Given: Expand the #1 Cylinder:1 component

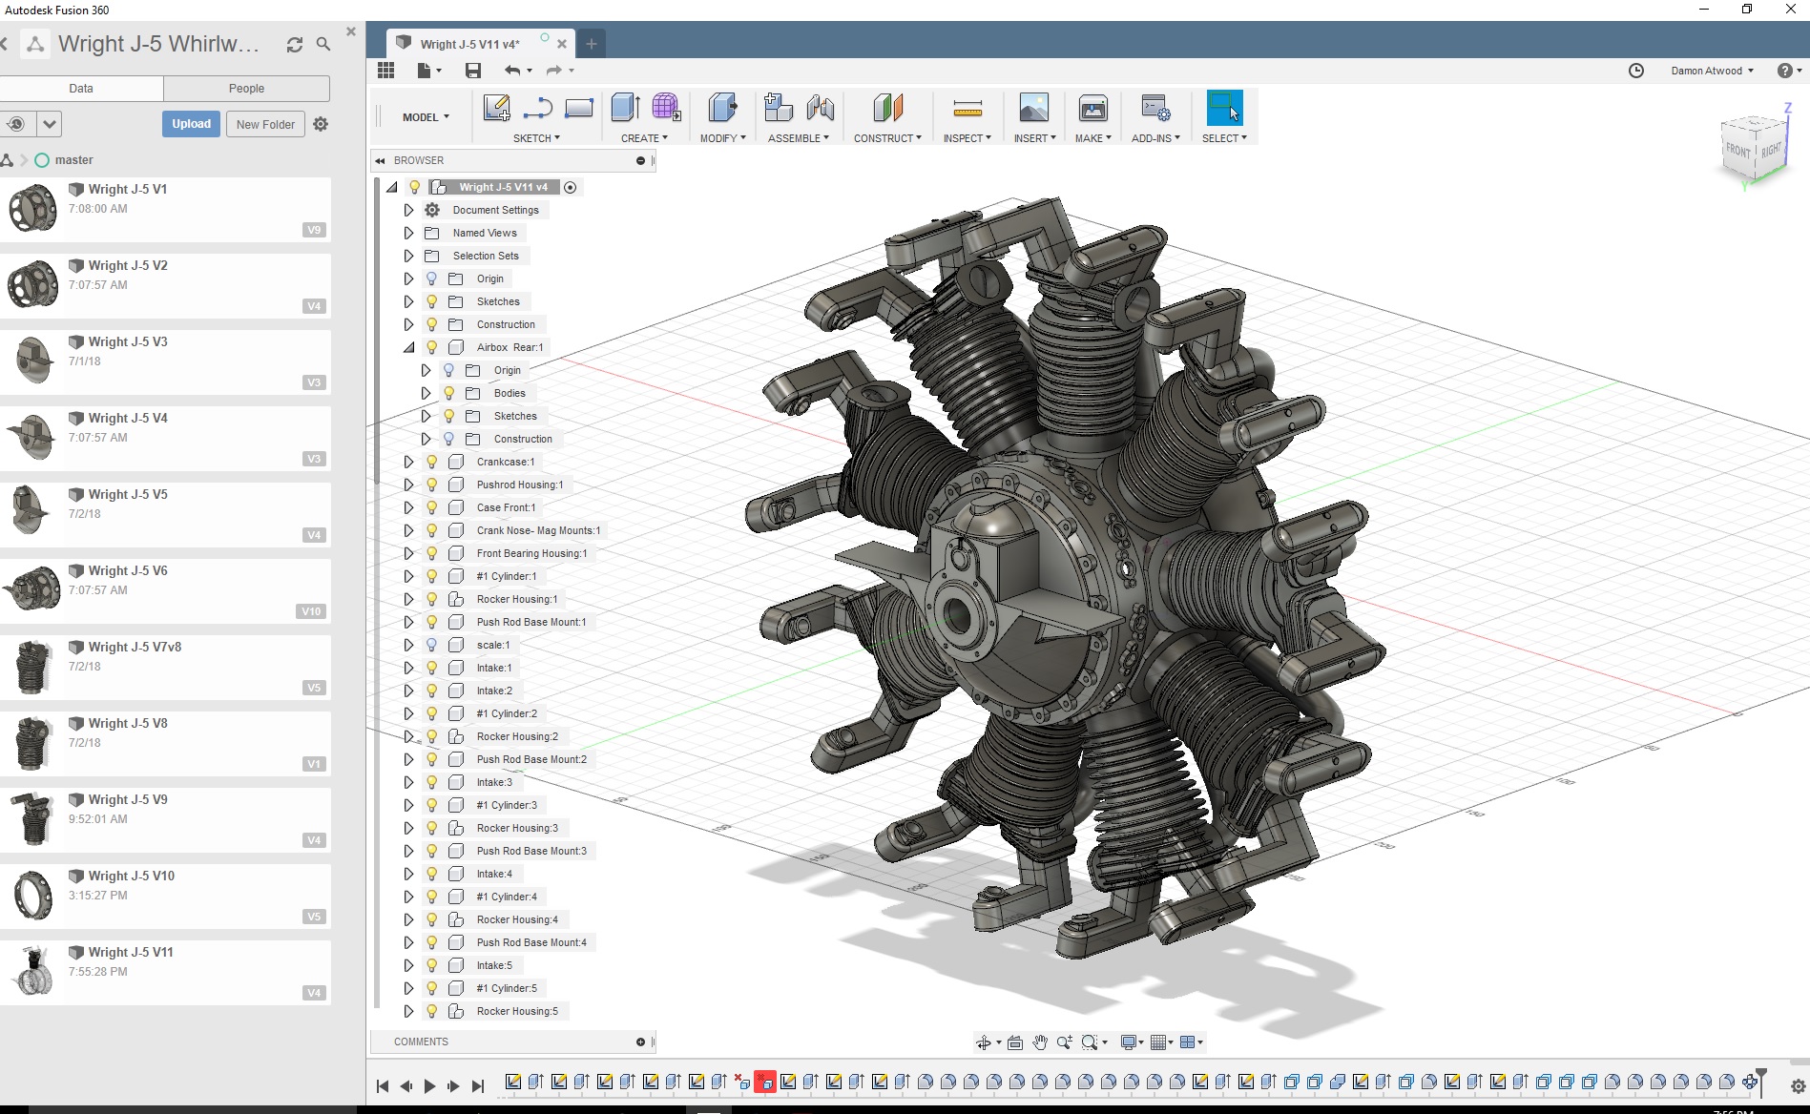Looking at the screenshot, I should tap(408, 576).
